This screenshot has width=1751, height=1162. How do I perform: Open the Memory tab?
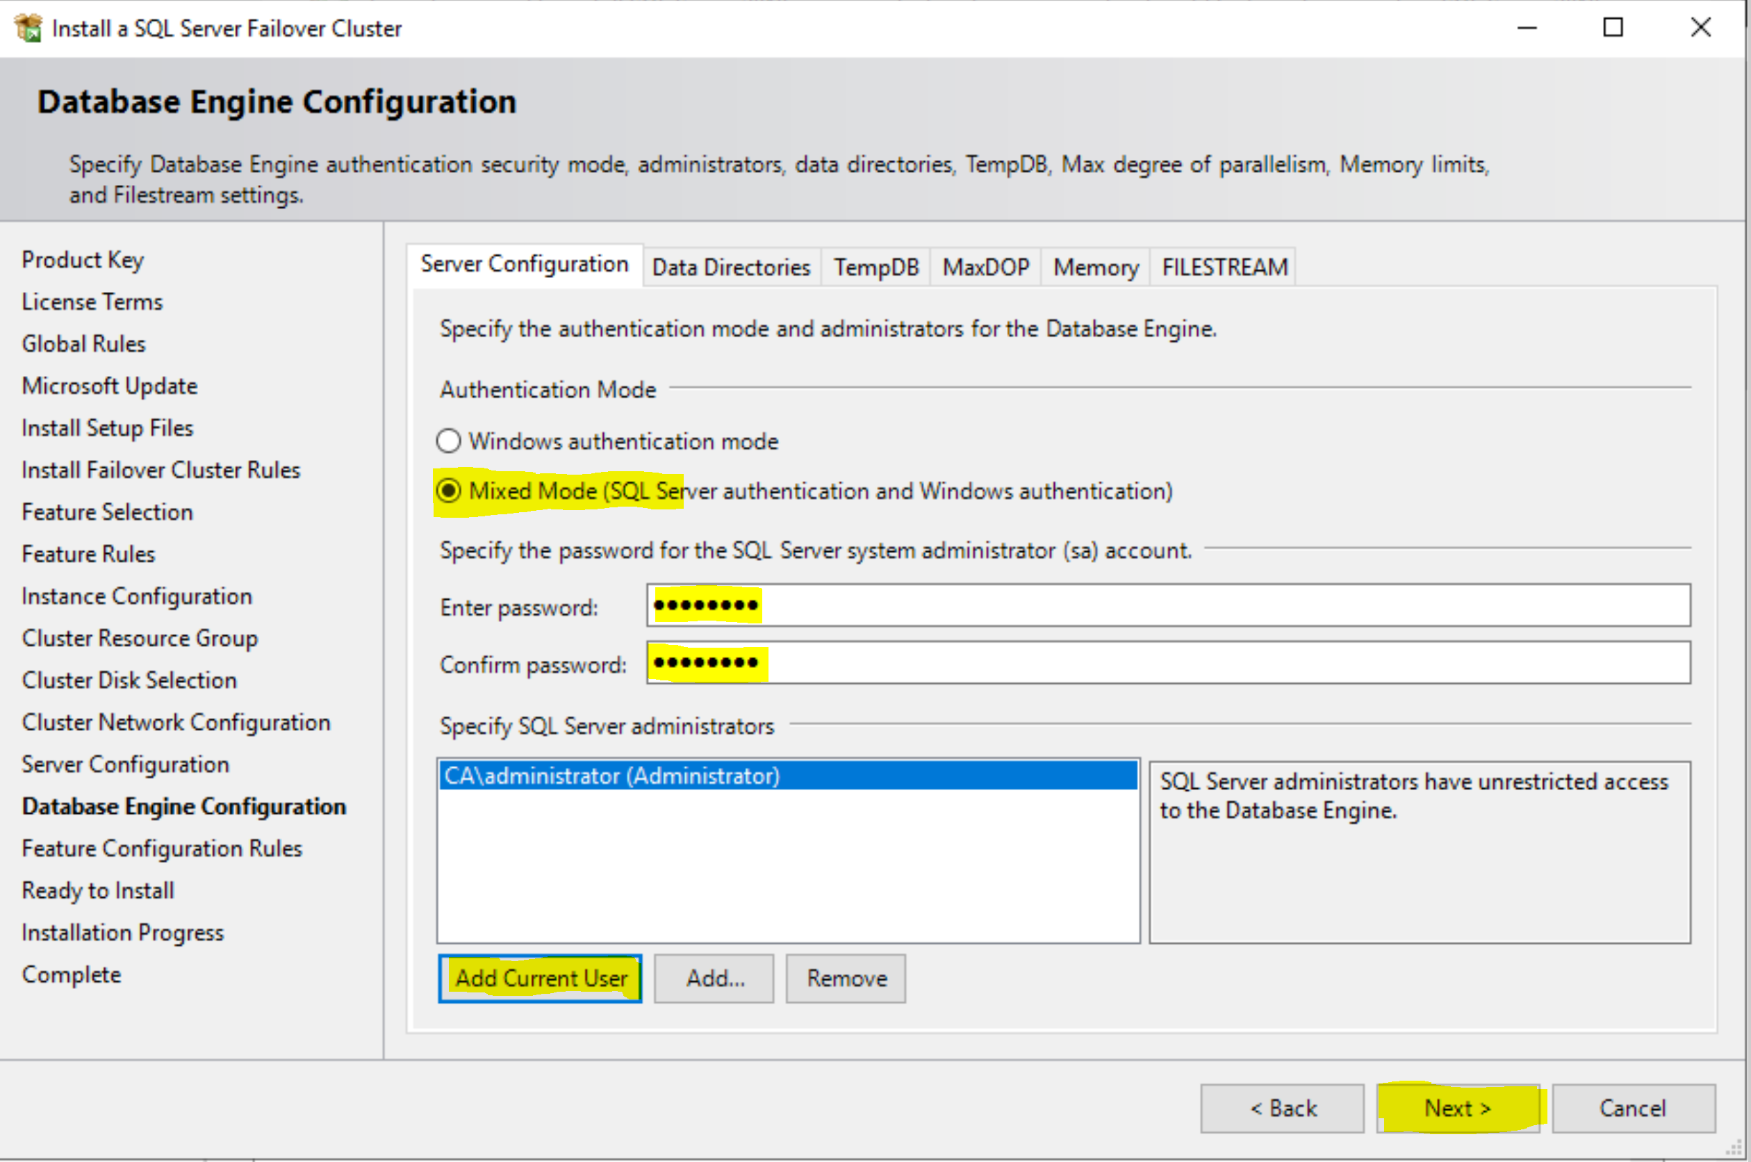pyautogui.click(x=1096, y=267)
